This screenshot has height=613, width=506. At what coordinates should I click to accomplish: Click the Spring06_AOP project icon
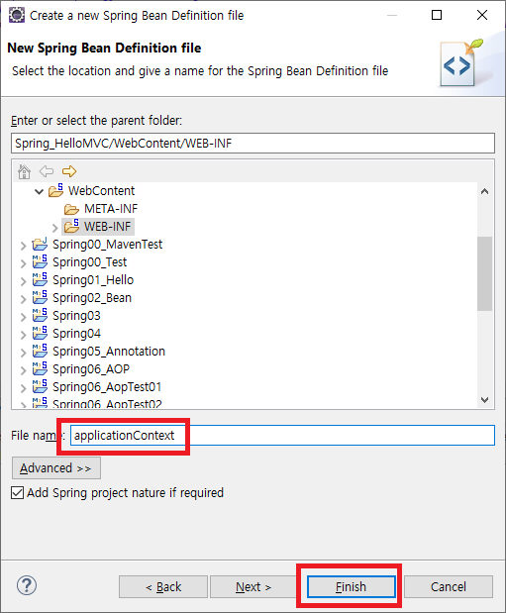[40, 368]
